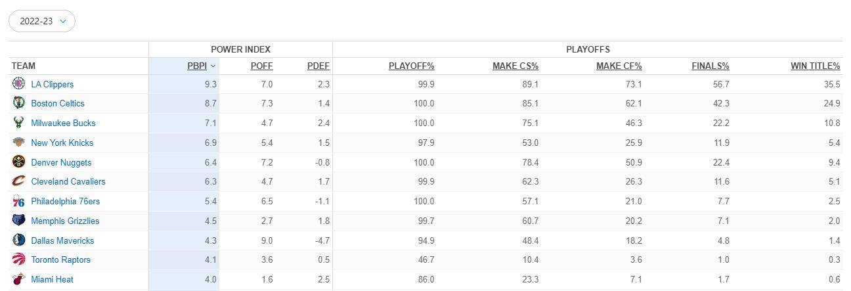The height and width of the screenshot is (291, 851).
Task: Open the Dallas Mavericks team page link
Action: click(x=62, y=240)
